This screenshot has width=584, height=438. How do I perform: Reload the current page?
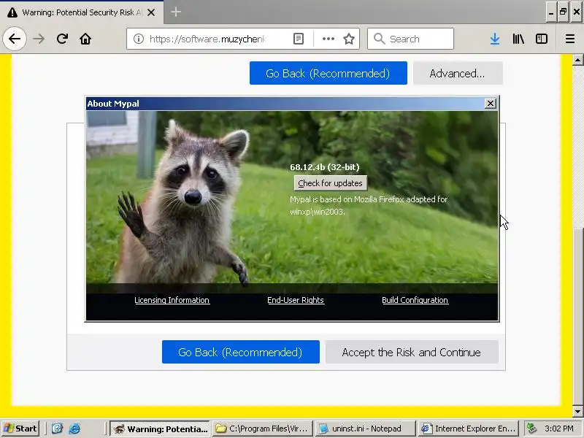tap(62, 39)
